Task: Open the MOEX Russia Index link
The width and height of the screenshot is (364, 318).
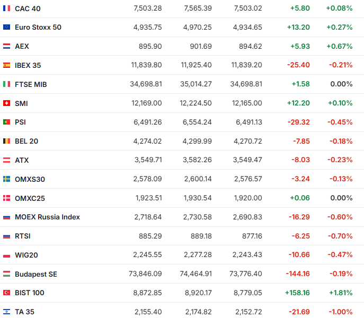Action: coord(47,217)
